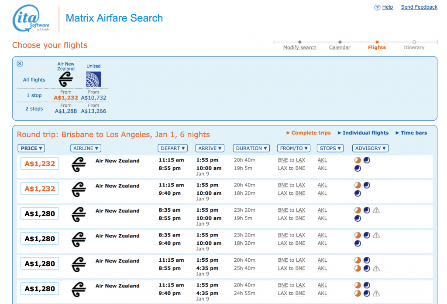Open the AIRLINE sort dropdown
Viewport: 447px width, 304px height.
click(x=86, y=148)
